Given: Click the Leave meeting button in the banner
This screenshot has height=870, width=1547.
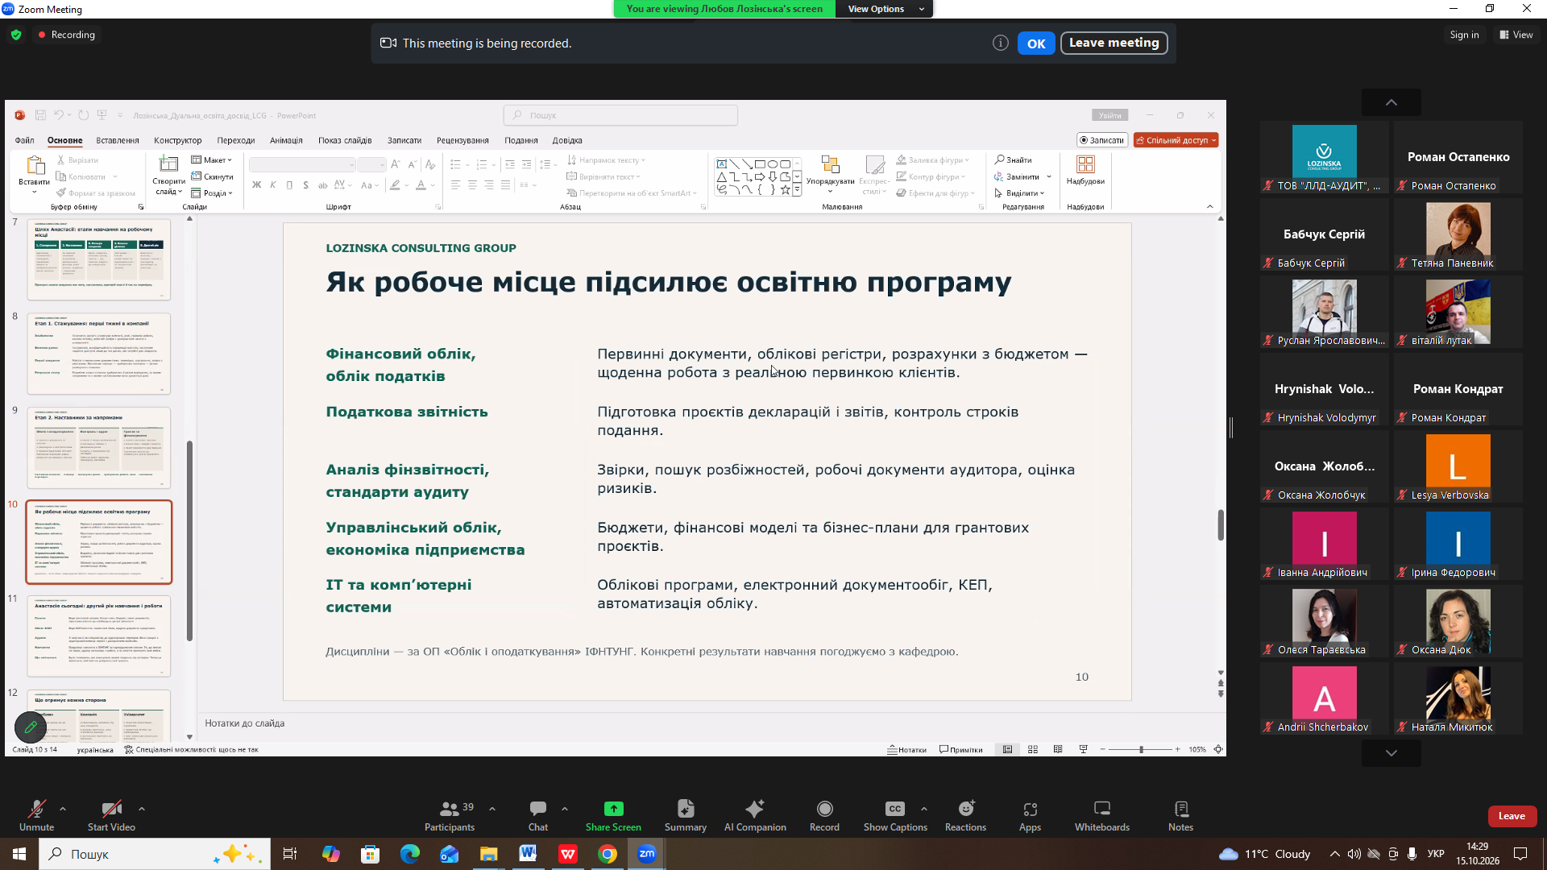Looking at the screenshot, I should (x=1114, y=43).
